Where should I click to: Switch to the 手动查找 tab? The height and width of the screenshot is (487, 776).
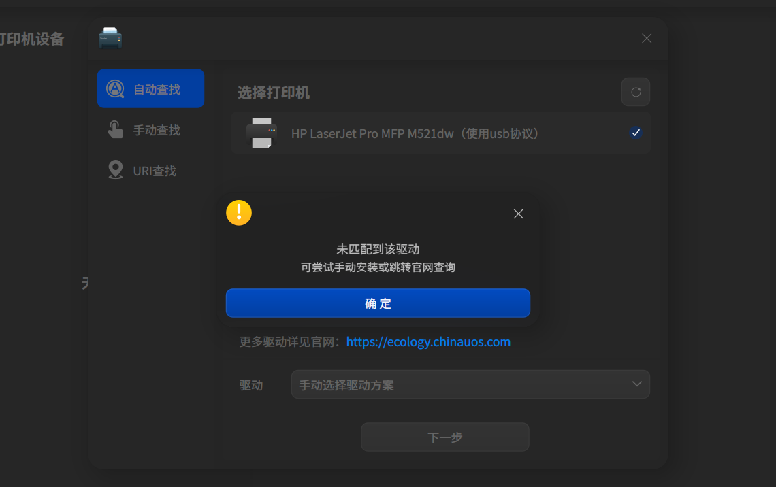point(150,129)
